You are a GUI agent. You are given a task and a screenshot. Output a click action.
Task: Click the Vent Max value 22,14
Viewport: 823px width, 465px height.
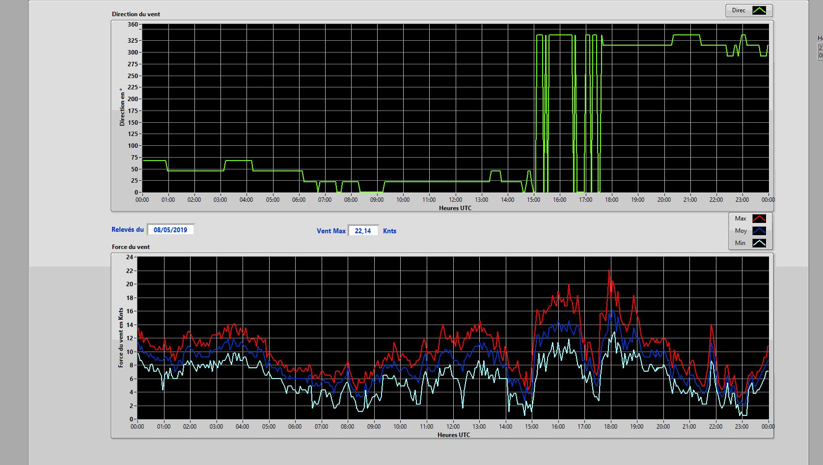(363, 231)
